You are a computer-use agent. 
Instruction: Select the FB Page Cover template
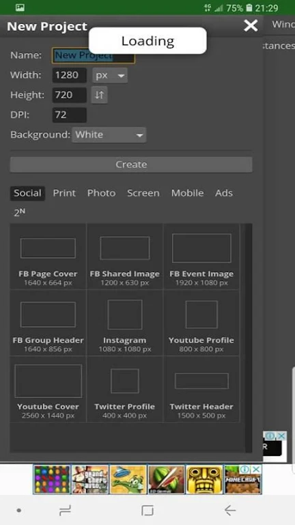(48, 256)
